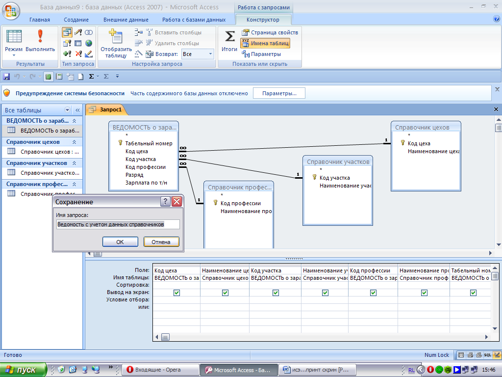Collapse the navigation pane with double chevron
This screenshot has width=502, height=377.
tap(77, 110)
